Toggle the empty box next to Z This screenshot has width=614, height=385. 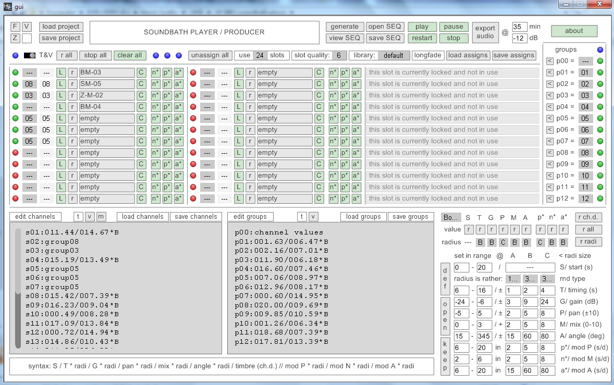pyautogui.click(x=27, y=38)
